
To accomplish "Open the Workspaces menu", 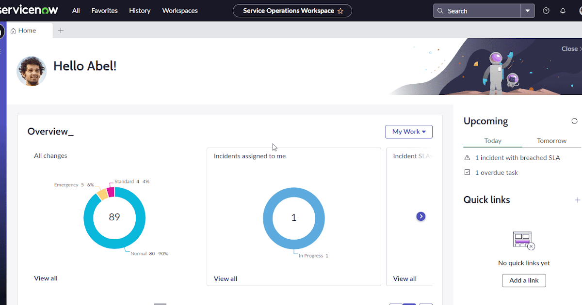I will pyautogui.click(x=179, y=10).
